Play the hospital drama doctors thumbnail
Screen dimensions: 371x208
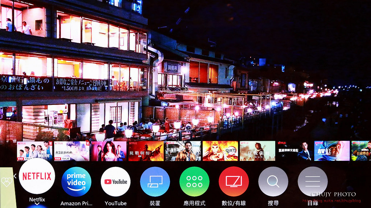34,151
